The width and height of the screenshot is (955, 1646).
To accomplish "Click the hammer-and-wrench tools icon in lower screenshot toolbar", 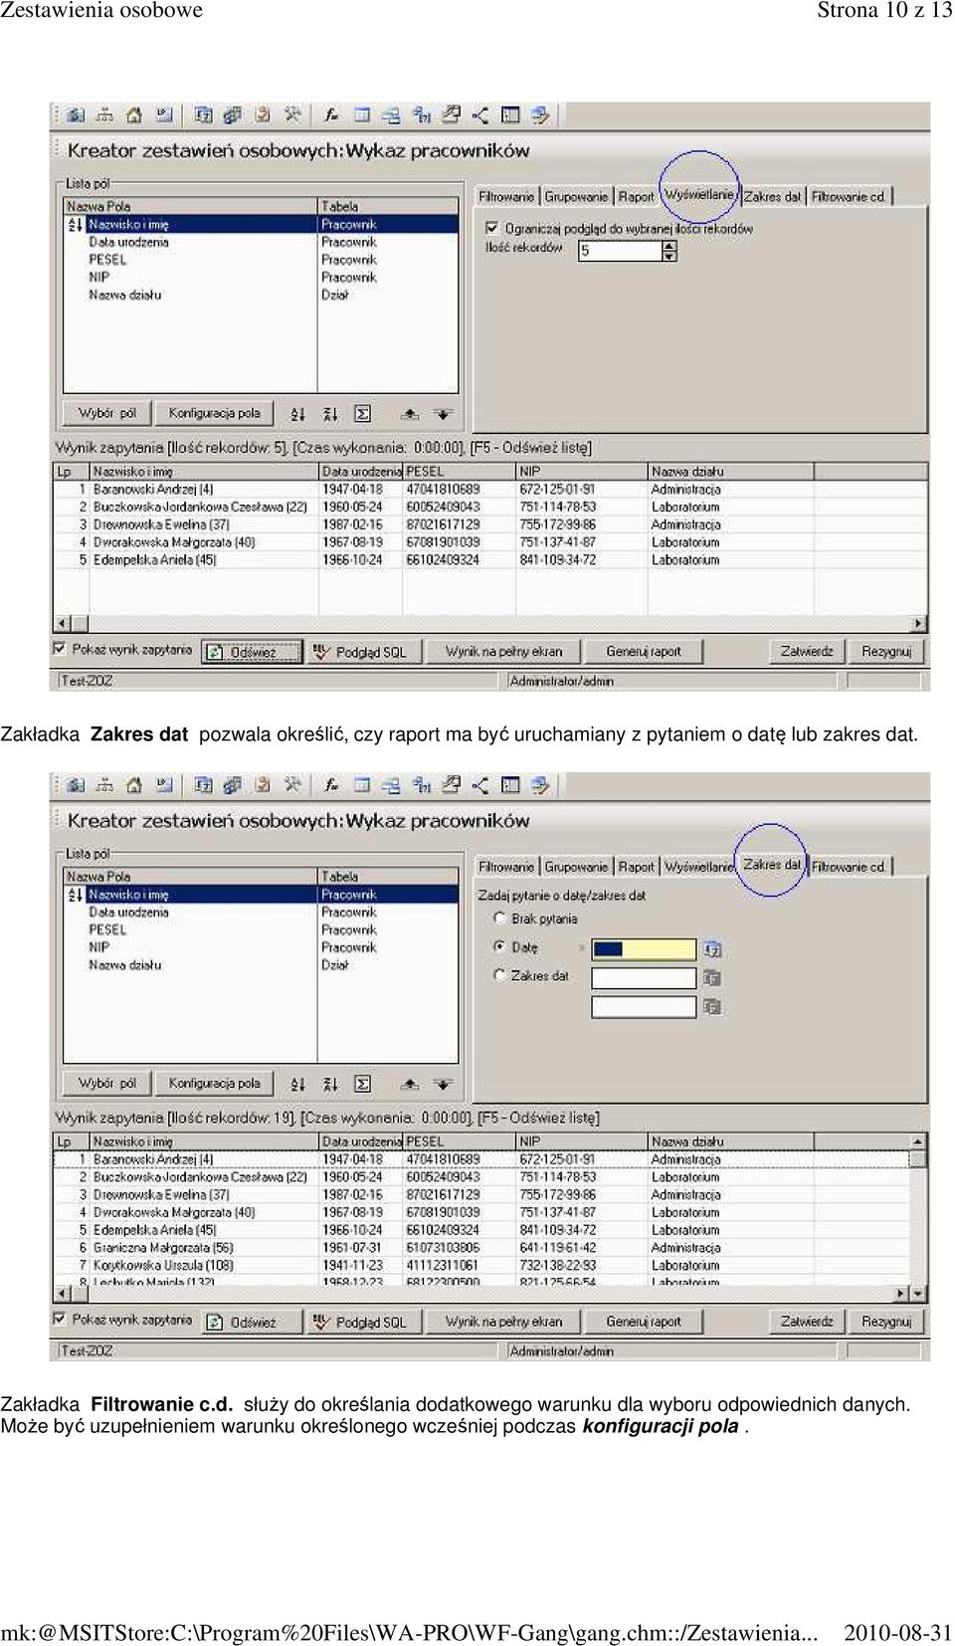I will click(x=292, y=785).
